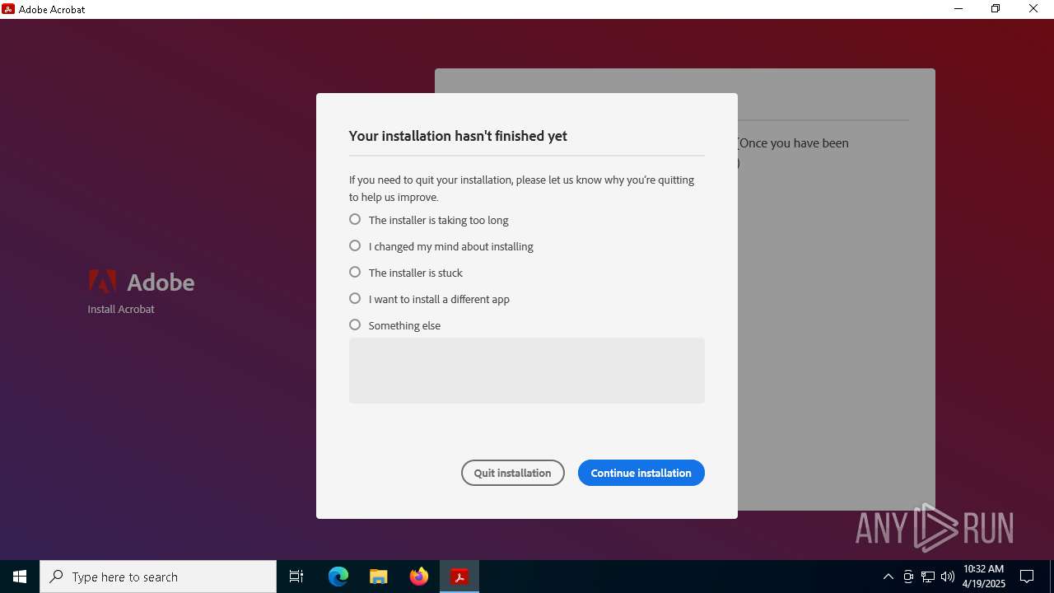Click the Adobe Acrobat title bar icon
Image resolution: width=1054 pixels, height=593 pixels.
click(x=8, y=9)
